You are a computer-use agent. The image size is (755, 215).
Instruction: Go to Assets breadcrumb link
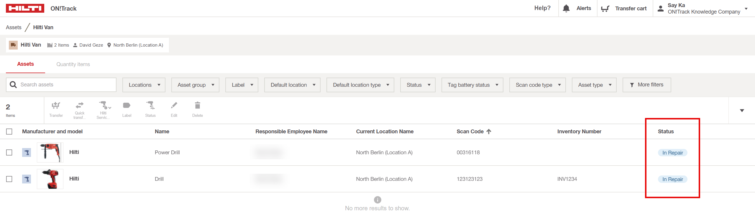(14, 27)
